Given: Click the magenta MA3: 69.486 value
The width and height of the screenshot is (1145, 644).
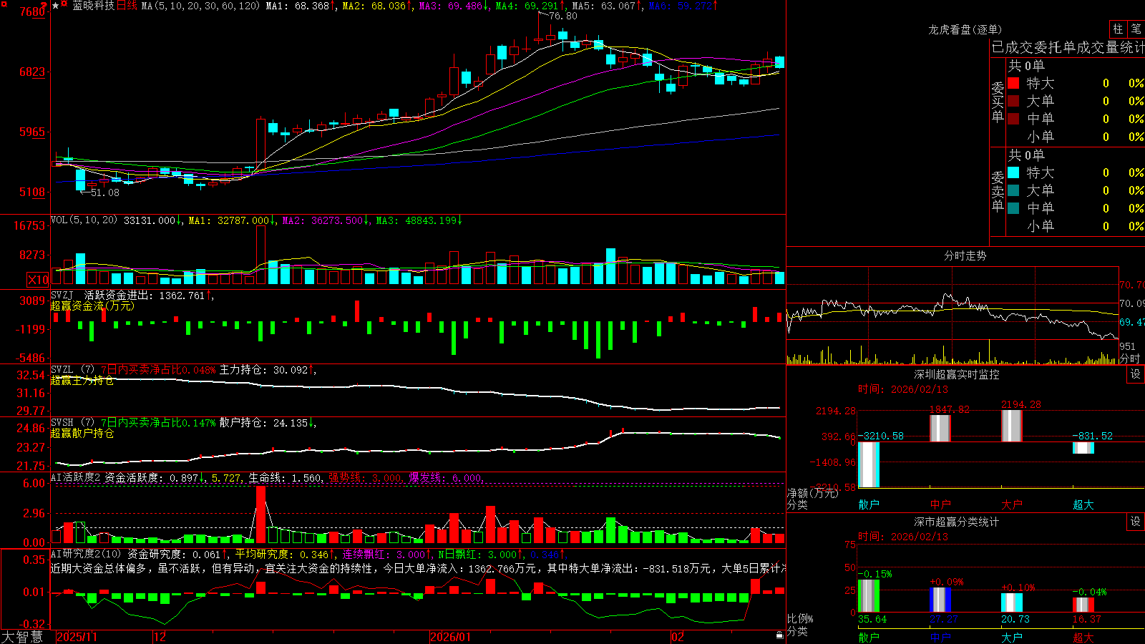Looking at the screenshot, I should click(454, 6).
